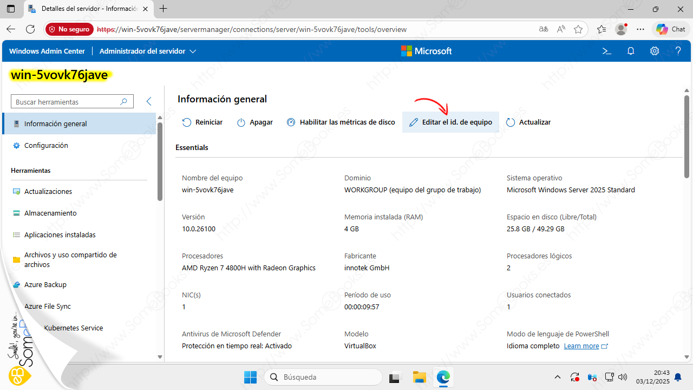This screenshot has width=693, height=390.
Task: Click the Buscar herramientas search field
Action: point(65,102)
